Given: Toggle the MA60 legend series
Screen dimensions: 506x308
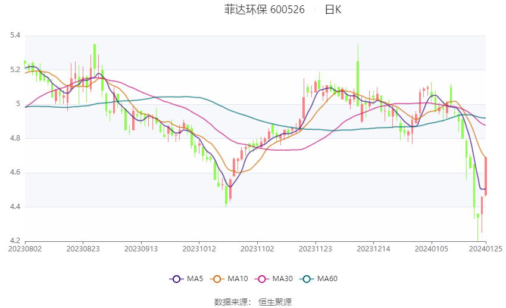Looking at the screenshot, I should click(x=318, y=279).
